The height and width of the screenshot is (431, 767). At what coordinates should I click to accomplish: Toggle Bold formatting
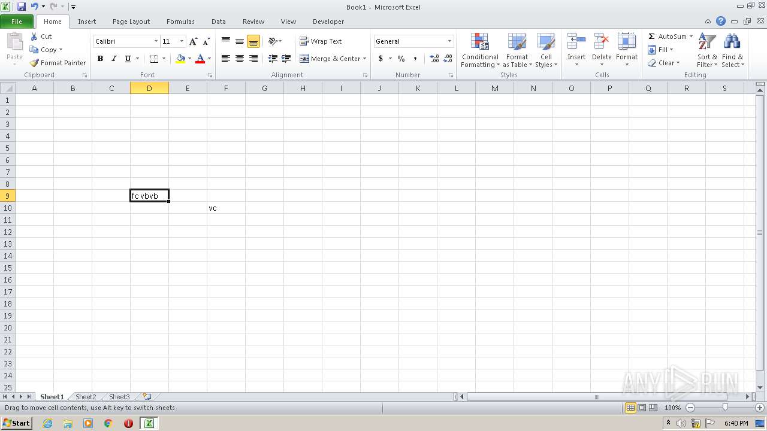point(100,58)
